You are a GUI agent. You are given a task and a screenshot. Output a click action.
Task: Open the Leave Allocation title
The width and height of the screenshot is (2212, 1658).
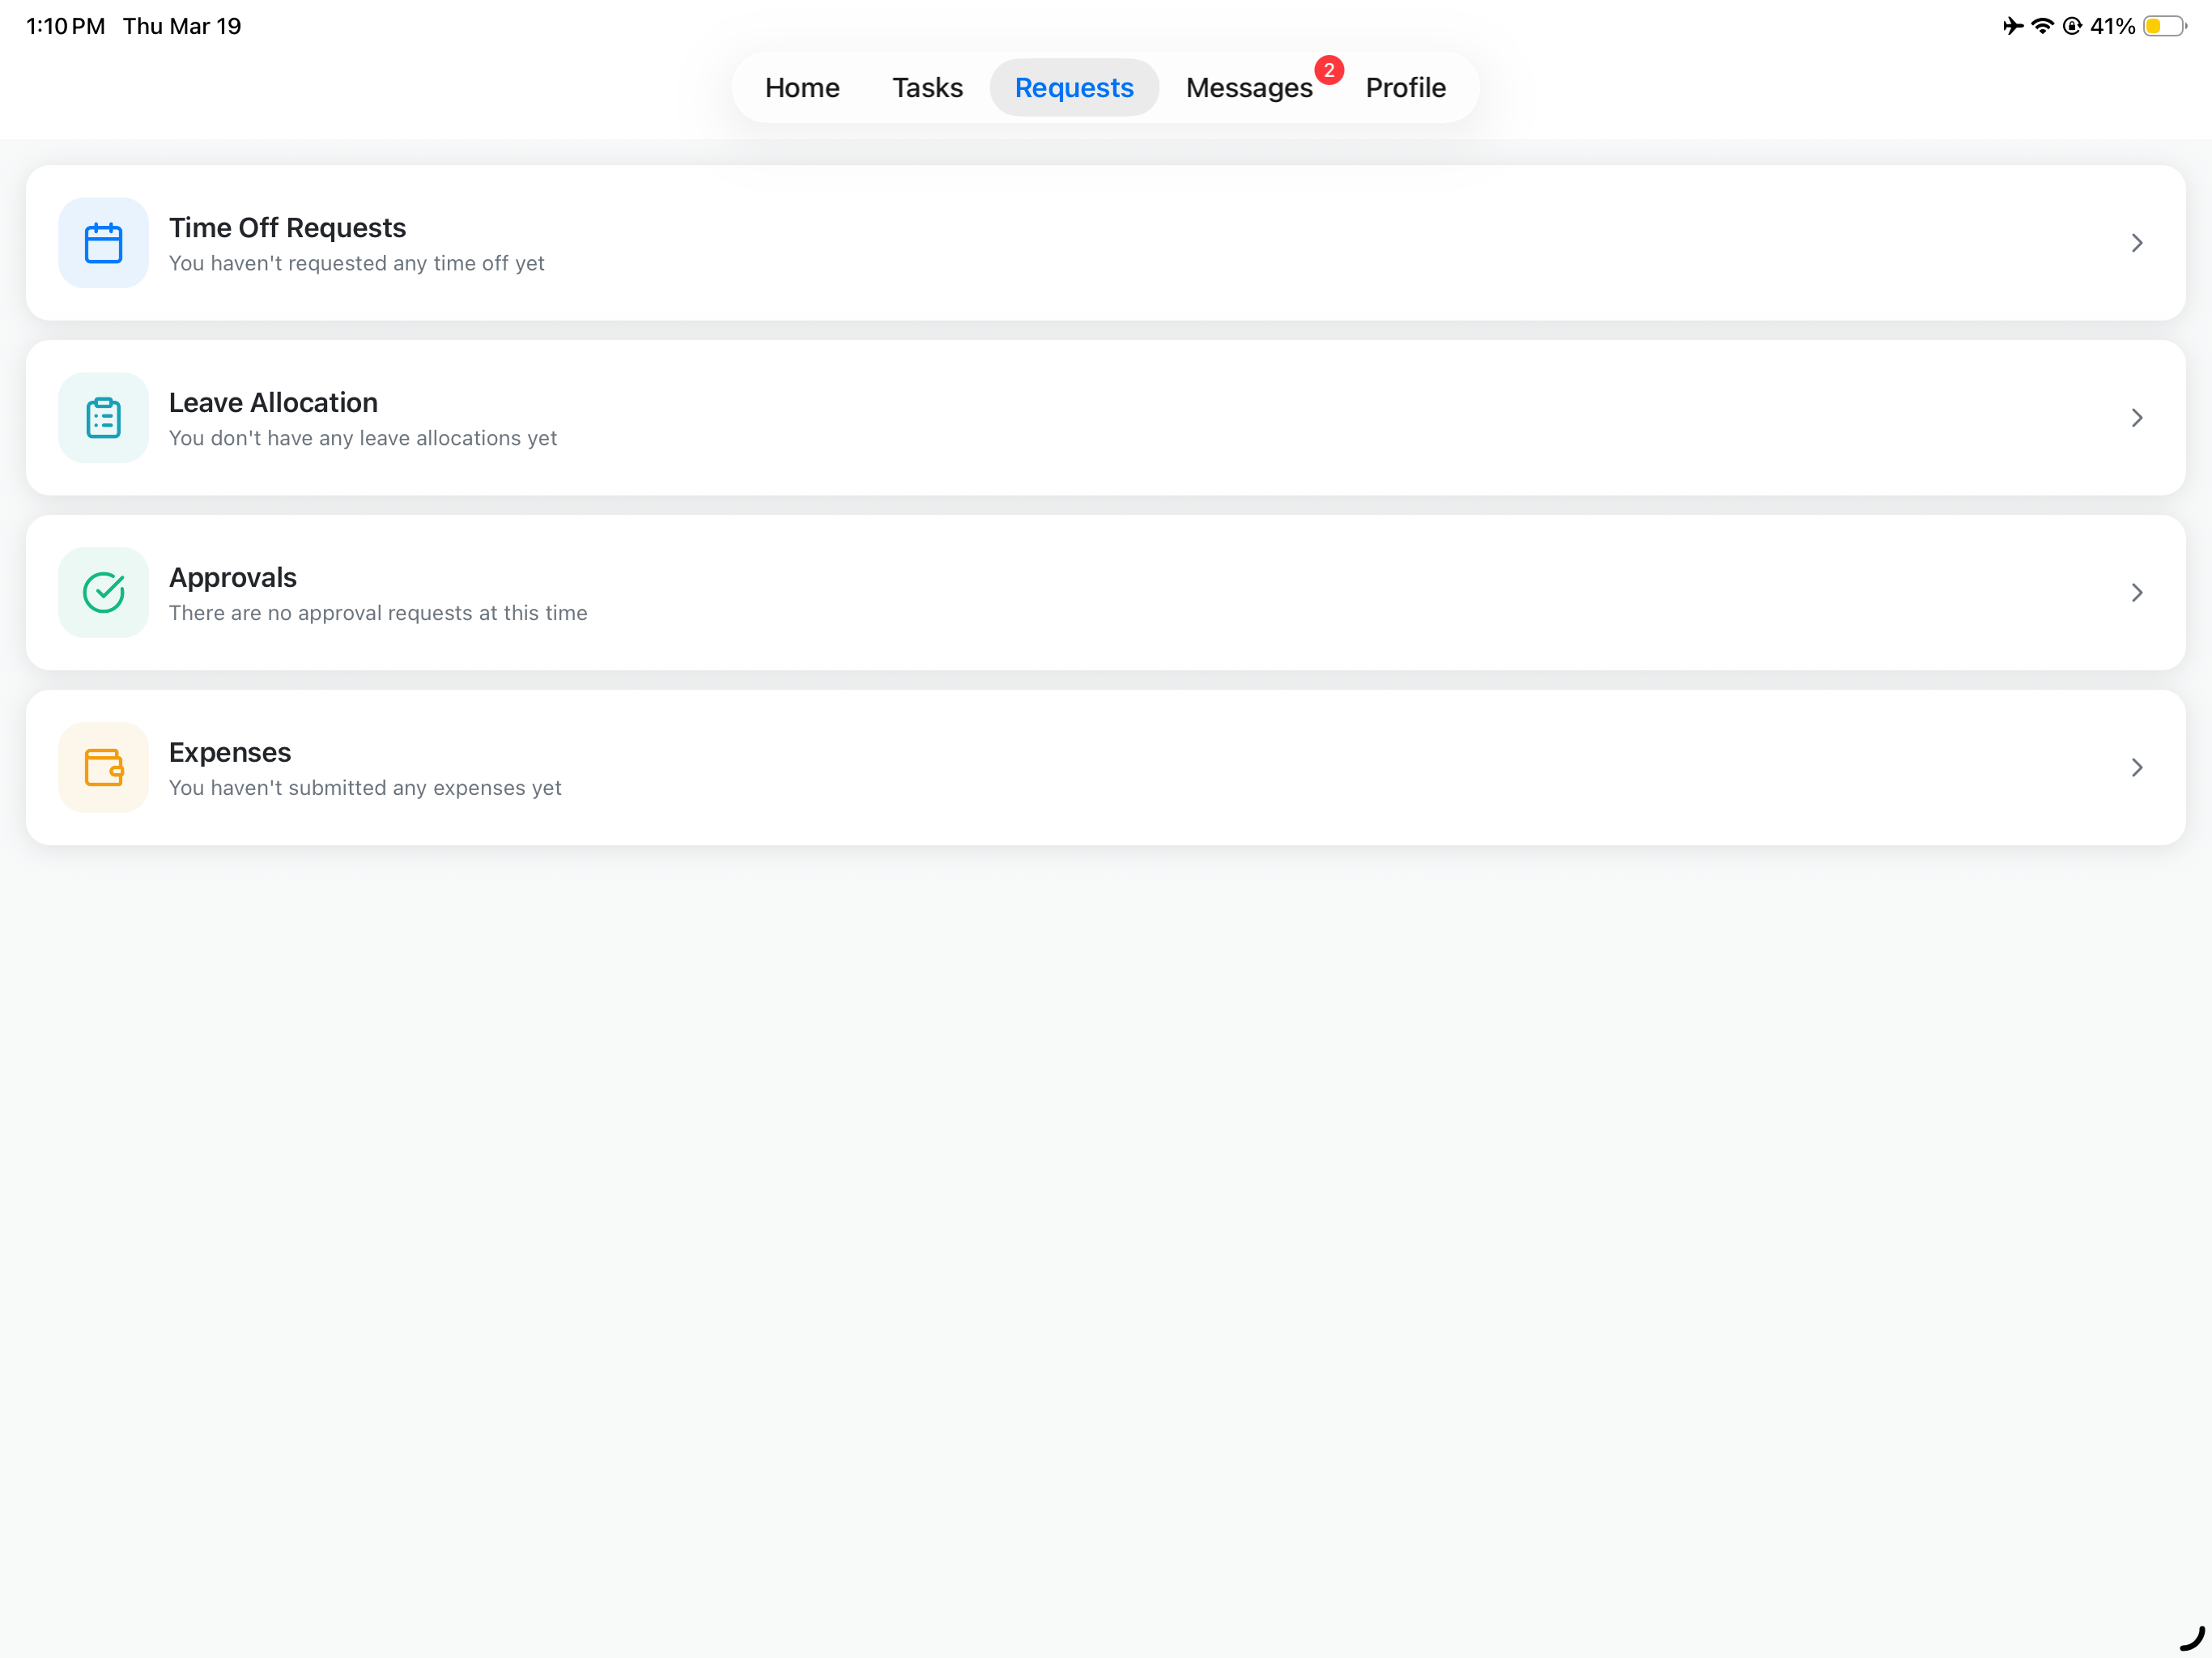[273, 403]
